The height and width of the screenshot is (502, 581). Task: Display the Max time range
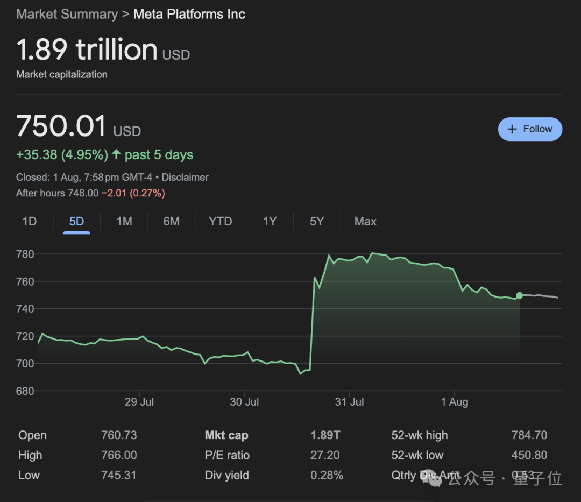pyautogui.click(x=365, y=221)
